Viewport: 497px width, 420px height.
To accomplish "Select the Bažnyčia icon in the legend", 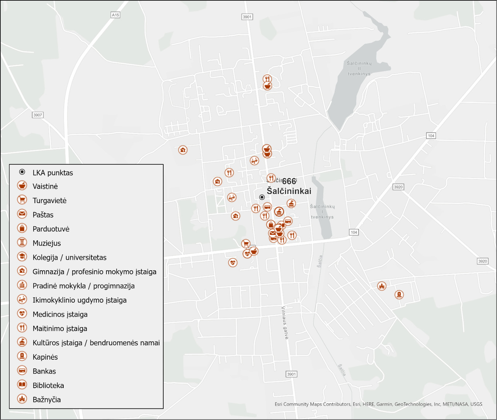I will 22,399.
